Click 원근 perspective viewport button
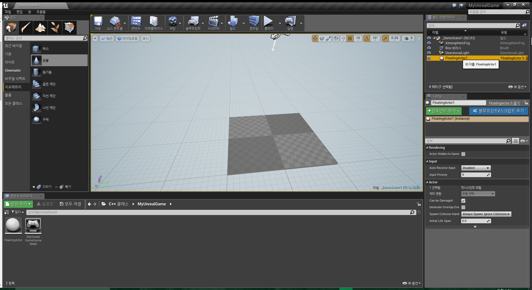Viewport: 532px width, 290px height. 107,38
